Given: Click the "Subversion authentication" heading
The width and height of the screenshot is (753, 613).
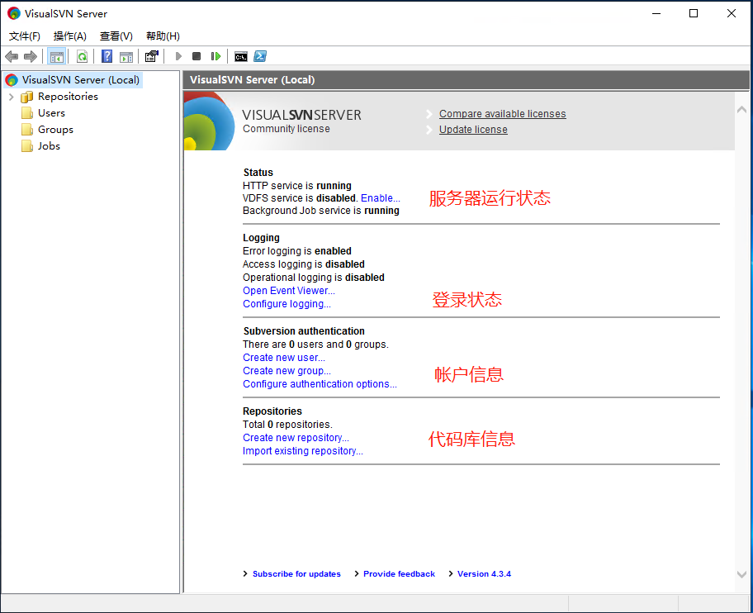Looking at the screenshot, I should click(304, 331).
